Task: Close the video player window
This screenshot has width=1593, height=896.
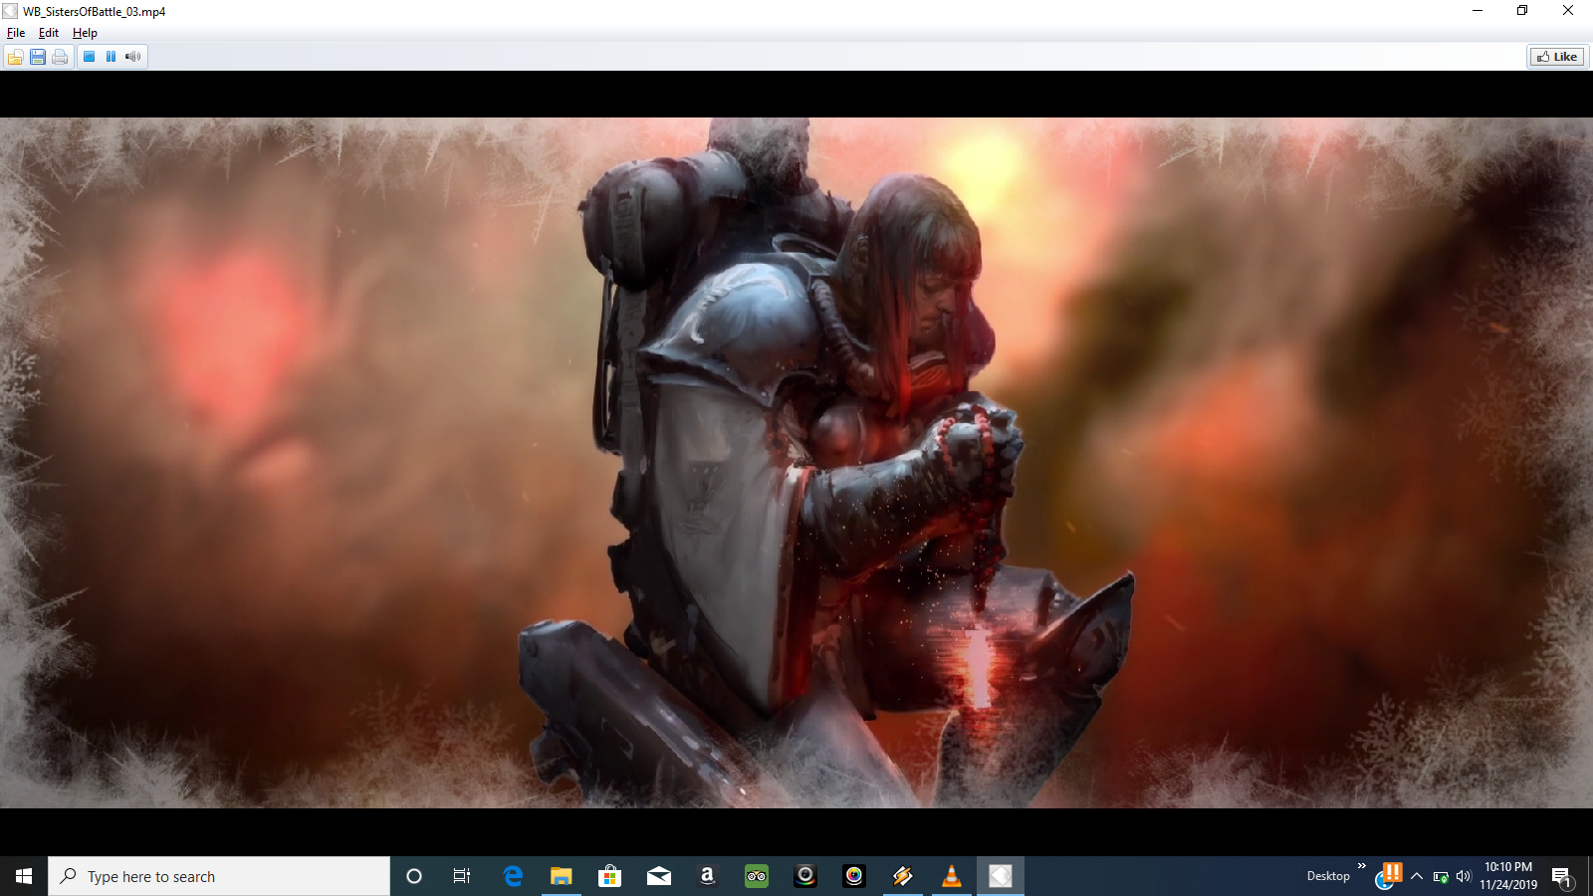Action: tap(1568, 11)
